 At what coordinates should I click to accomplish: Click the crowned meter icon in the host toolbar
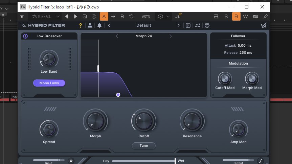click(178, 16)
